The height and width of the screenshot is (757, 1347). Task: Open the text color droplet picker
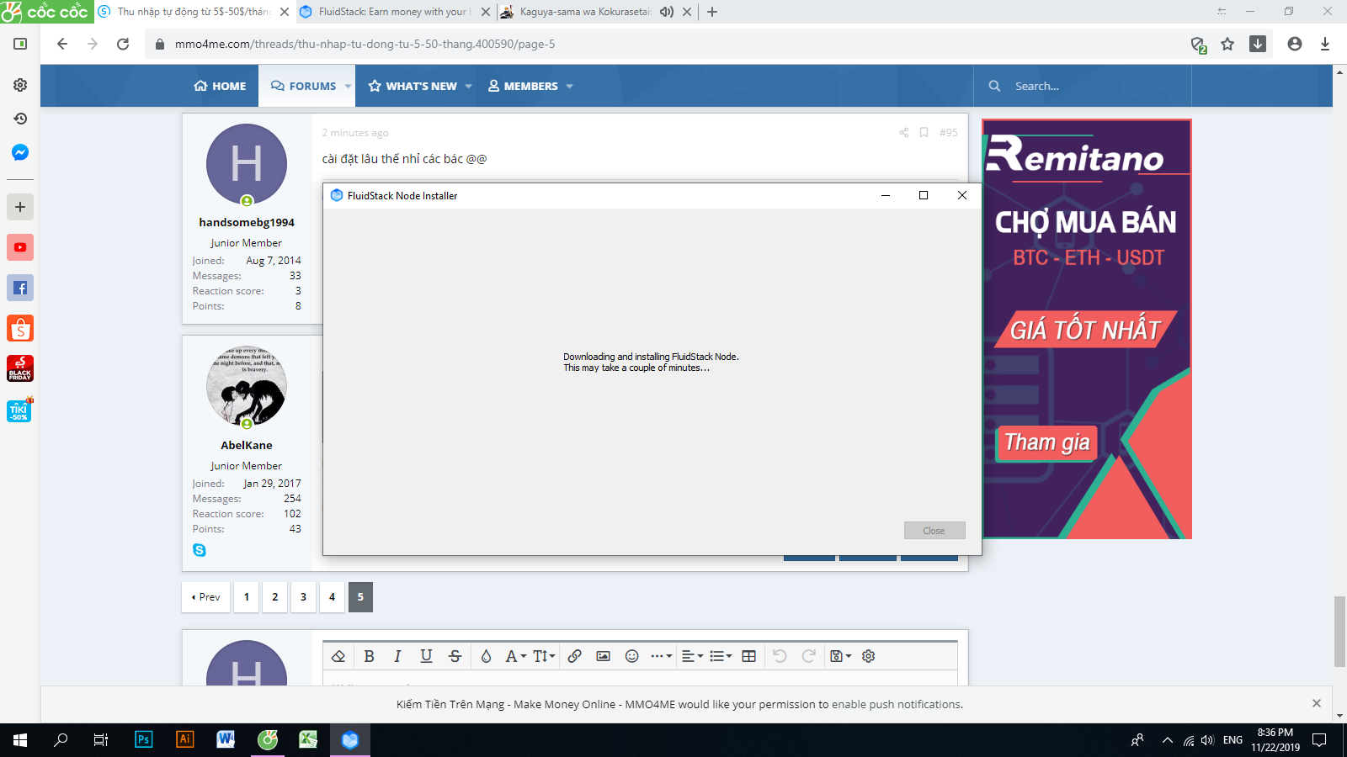coord(486,656)
